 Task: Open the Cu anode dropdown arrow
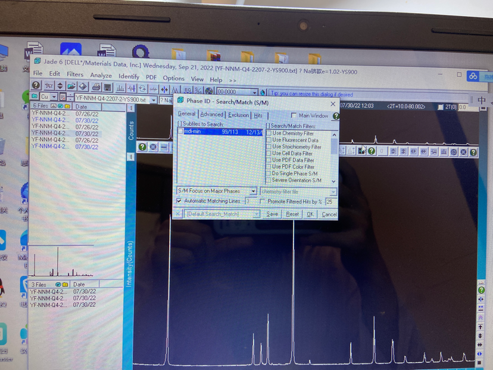point(54,97)
